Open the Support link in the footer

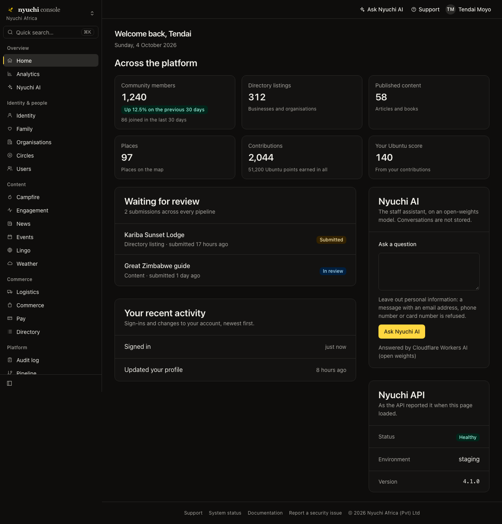pyautogui.click(x=193, y=513)
